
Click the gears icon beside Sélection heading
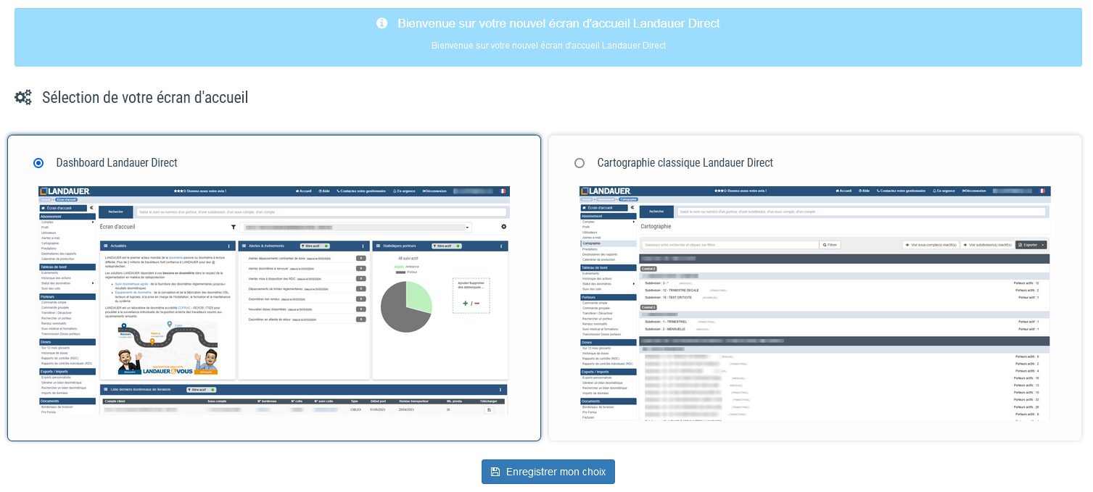(23, 98)
